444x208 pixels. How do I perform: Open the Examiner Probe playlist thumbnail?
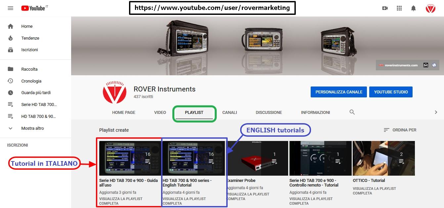pyautogui.click(x=257, y=158)
